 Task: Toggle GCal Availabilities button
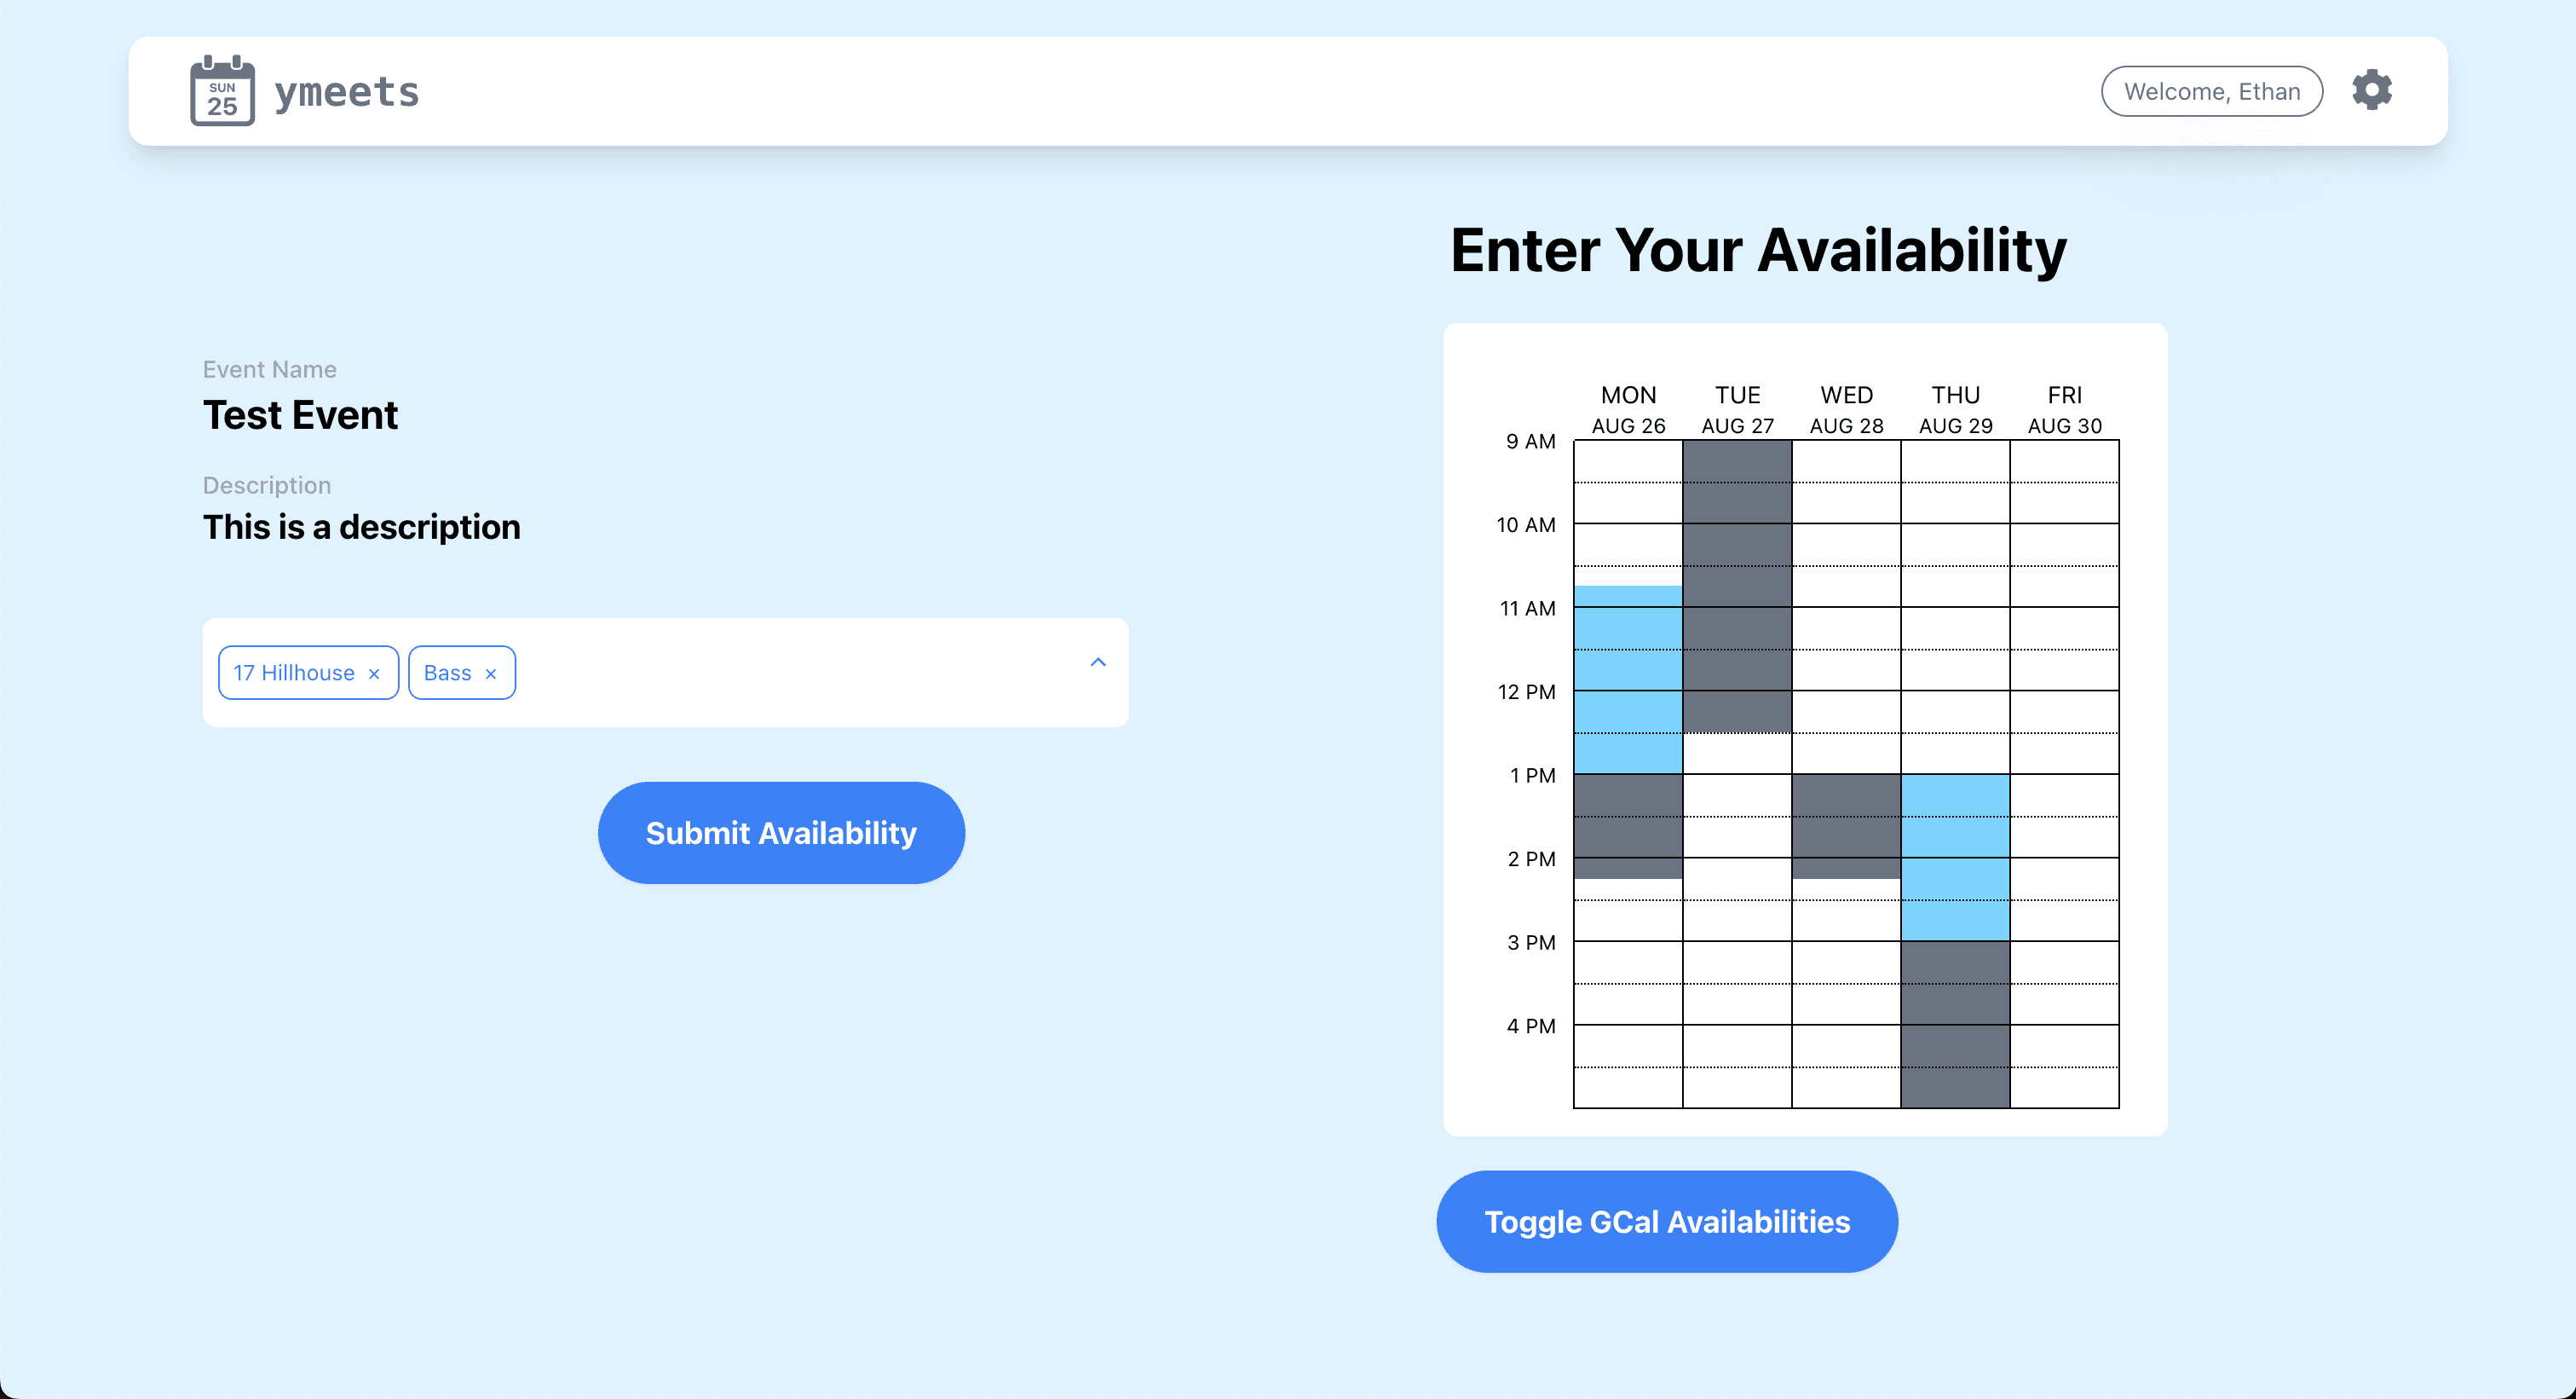point(1667,1223)
